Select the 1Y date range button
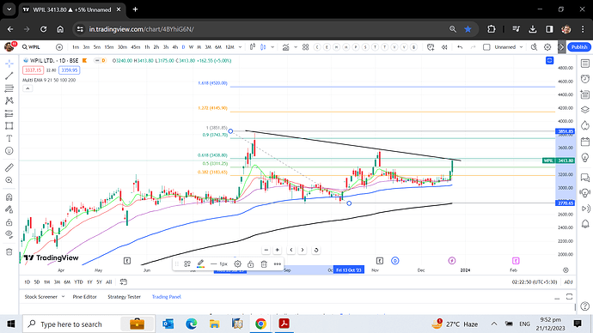Image resolution: width=593 pixels, height=333 pixels. click(89, 282)
